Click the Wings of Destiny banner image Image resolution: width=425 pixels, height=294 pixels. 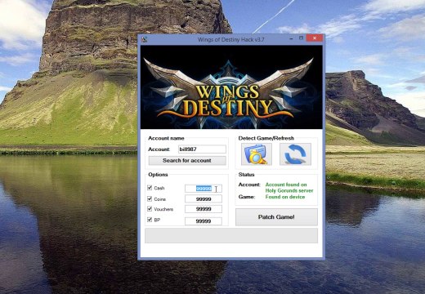[x=231, y=87]
